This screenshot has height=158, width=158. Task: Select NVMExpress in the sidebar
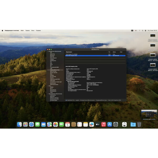tap(53, 61)
